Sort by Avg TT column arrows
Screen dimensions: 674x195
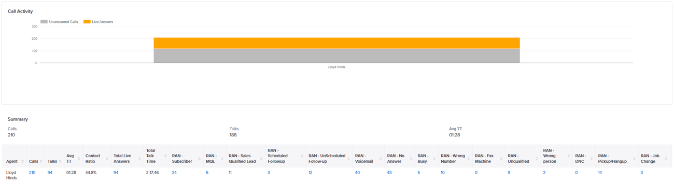tap(79, 158)
